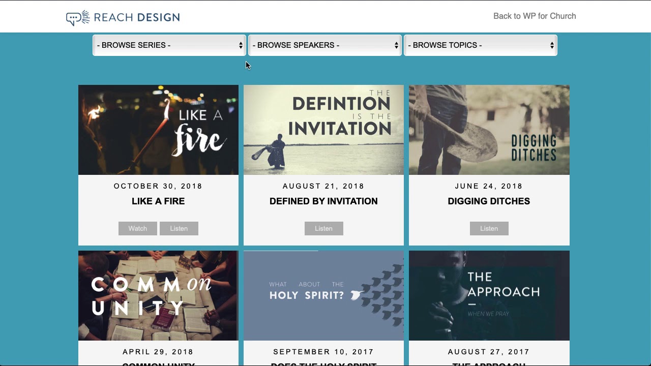This screenshot has height=366, width=651.
Task: Open the Browse Topics dropdown
Action: tap(480, 45)
